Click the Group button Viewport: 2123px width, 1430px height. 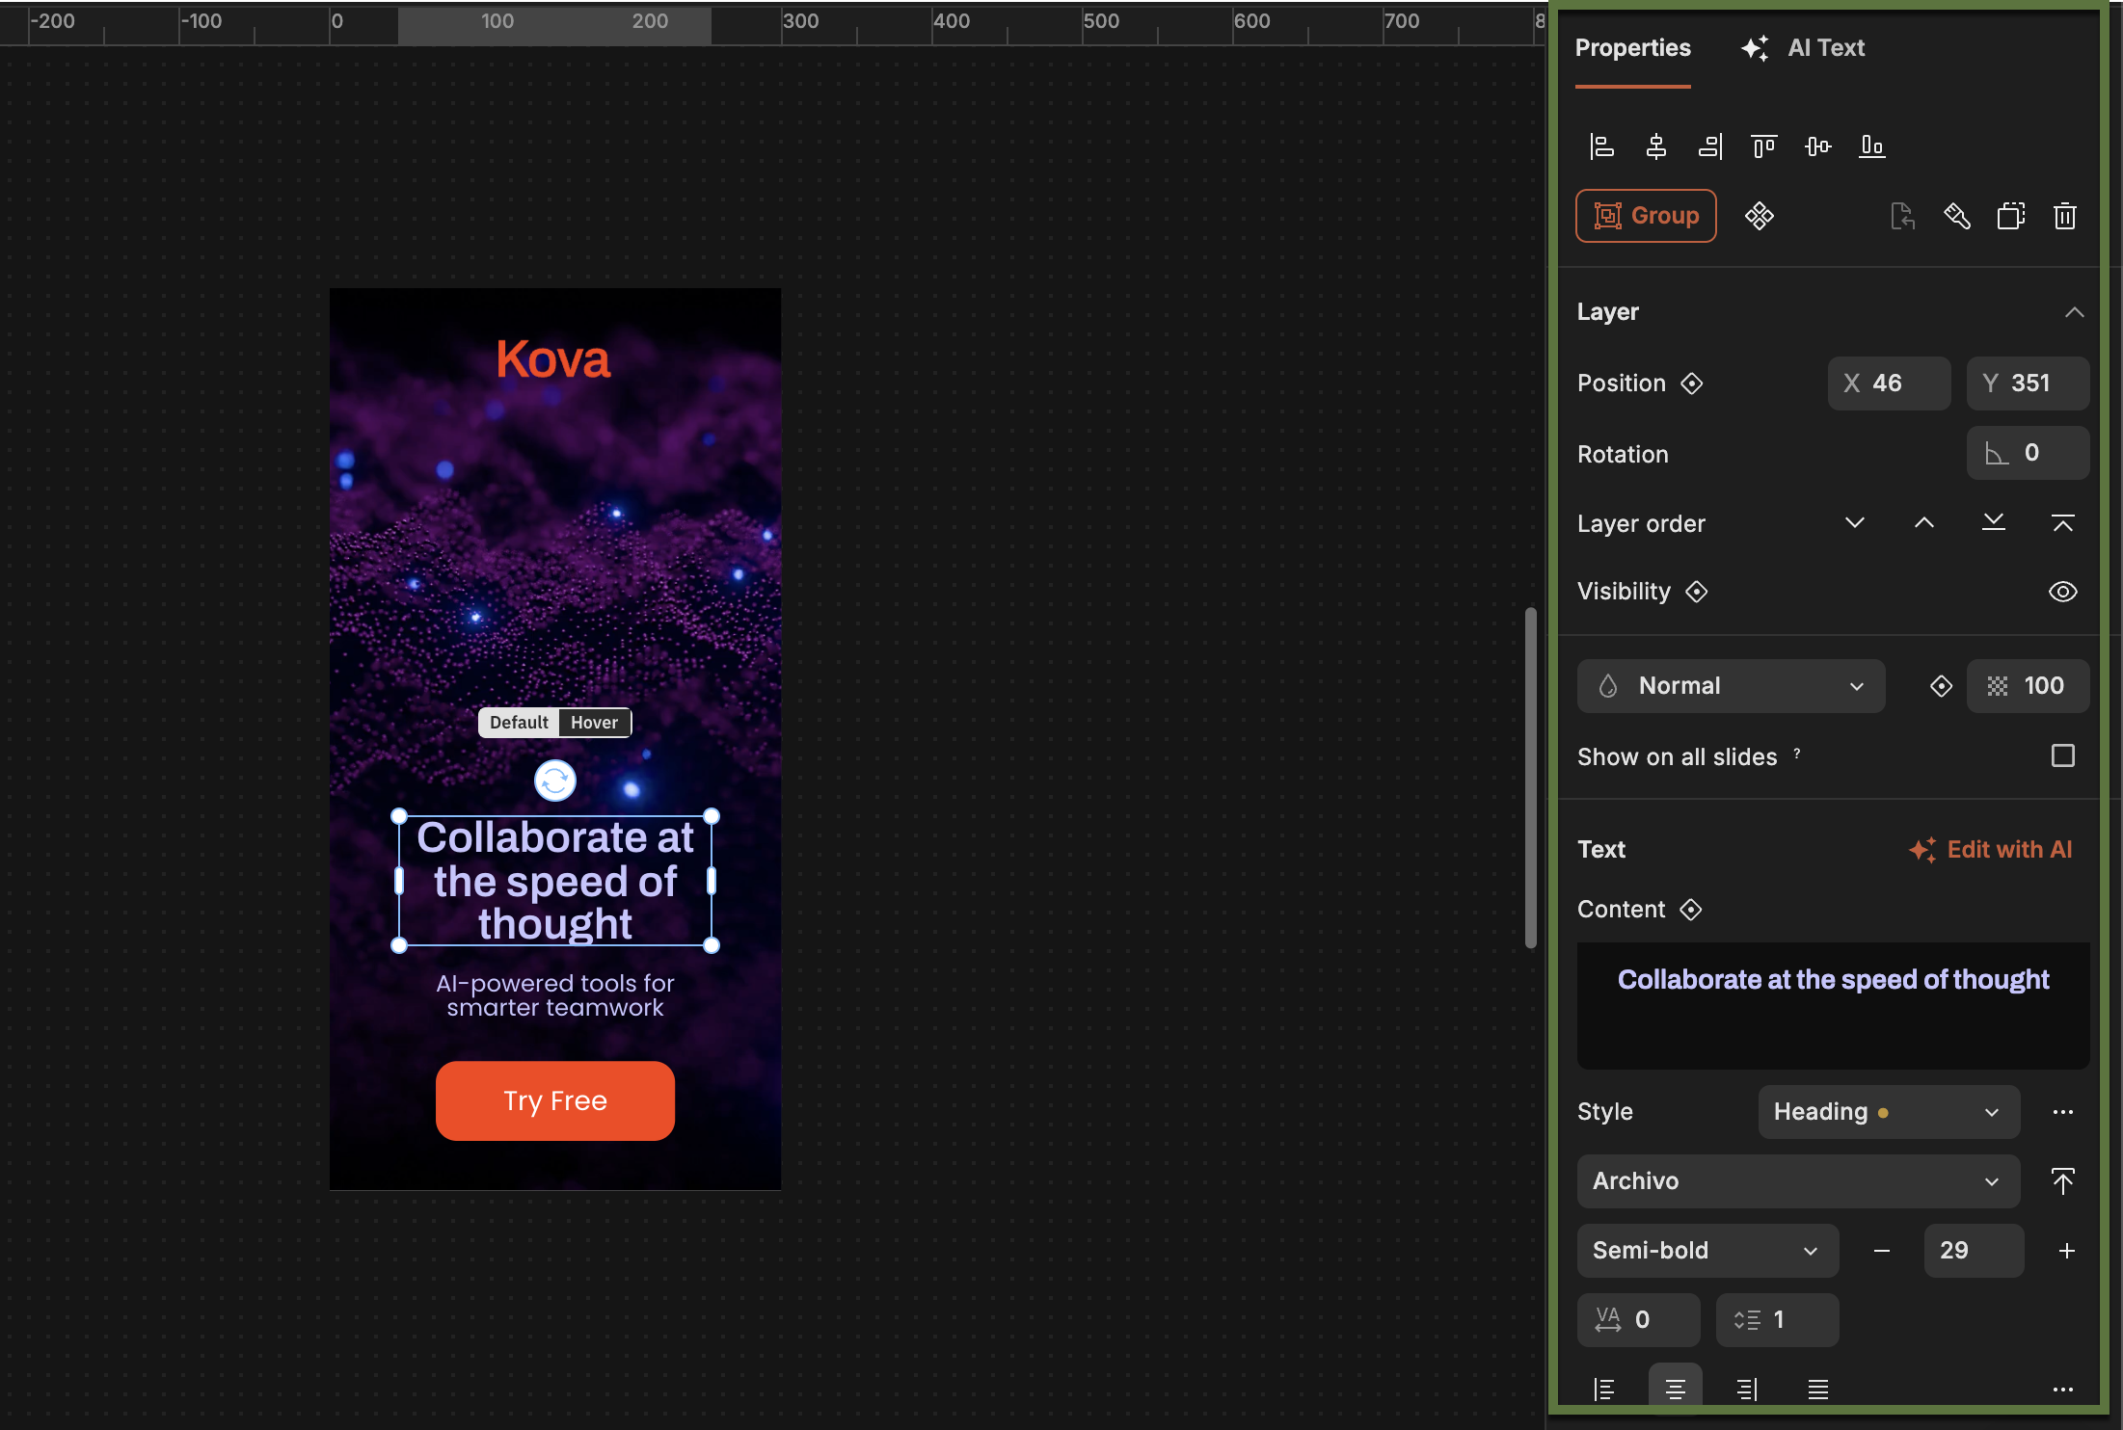tap(1646, 216)
